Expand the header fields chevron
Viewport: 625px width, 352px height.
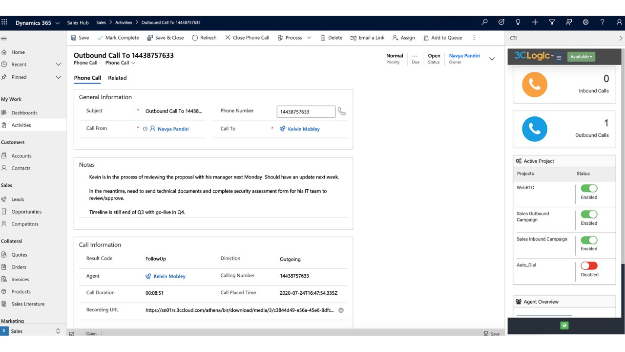tap(492, 59)
